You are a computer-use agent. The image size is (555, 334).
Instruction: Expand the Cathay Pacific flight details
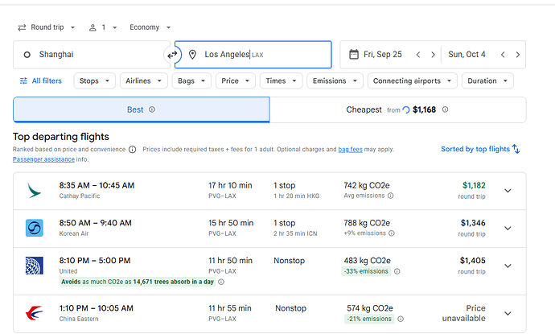pyautogui.click(x=508, y=191)
